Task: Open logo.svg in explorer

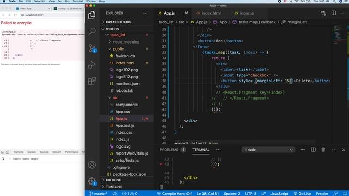Action: pos(123,146)
